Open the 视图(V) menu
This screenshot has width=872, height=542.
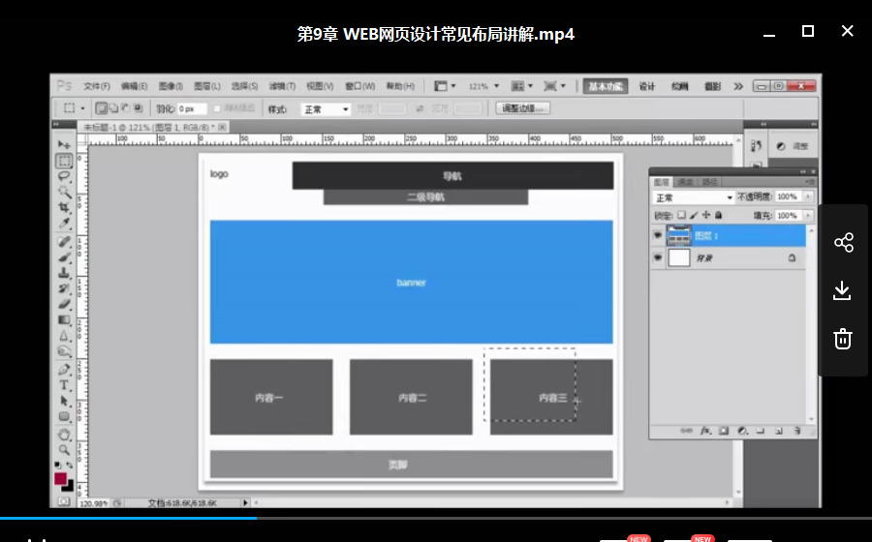click(x=320, y=86)
